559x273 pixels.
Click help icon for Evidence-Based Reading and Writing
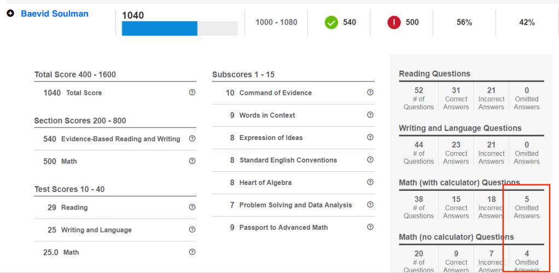point(192,138)
